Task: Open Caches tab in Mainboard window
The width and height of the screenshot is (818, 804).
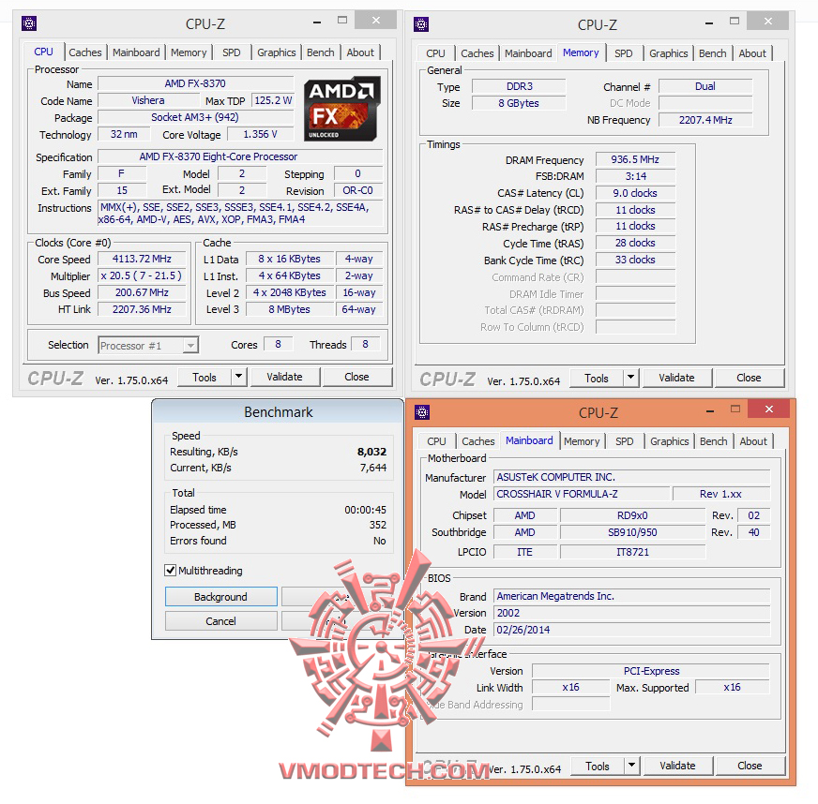Action: click(x=478, y=441)
